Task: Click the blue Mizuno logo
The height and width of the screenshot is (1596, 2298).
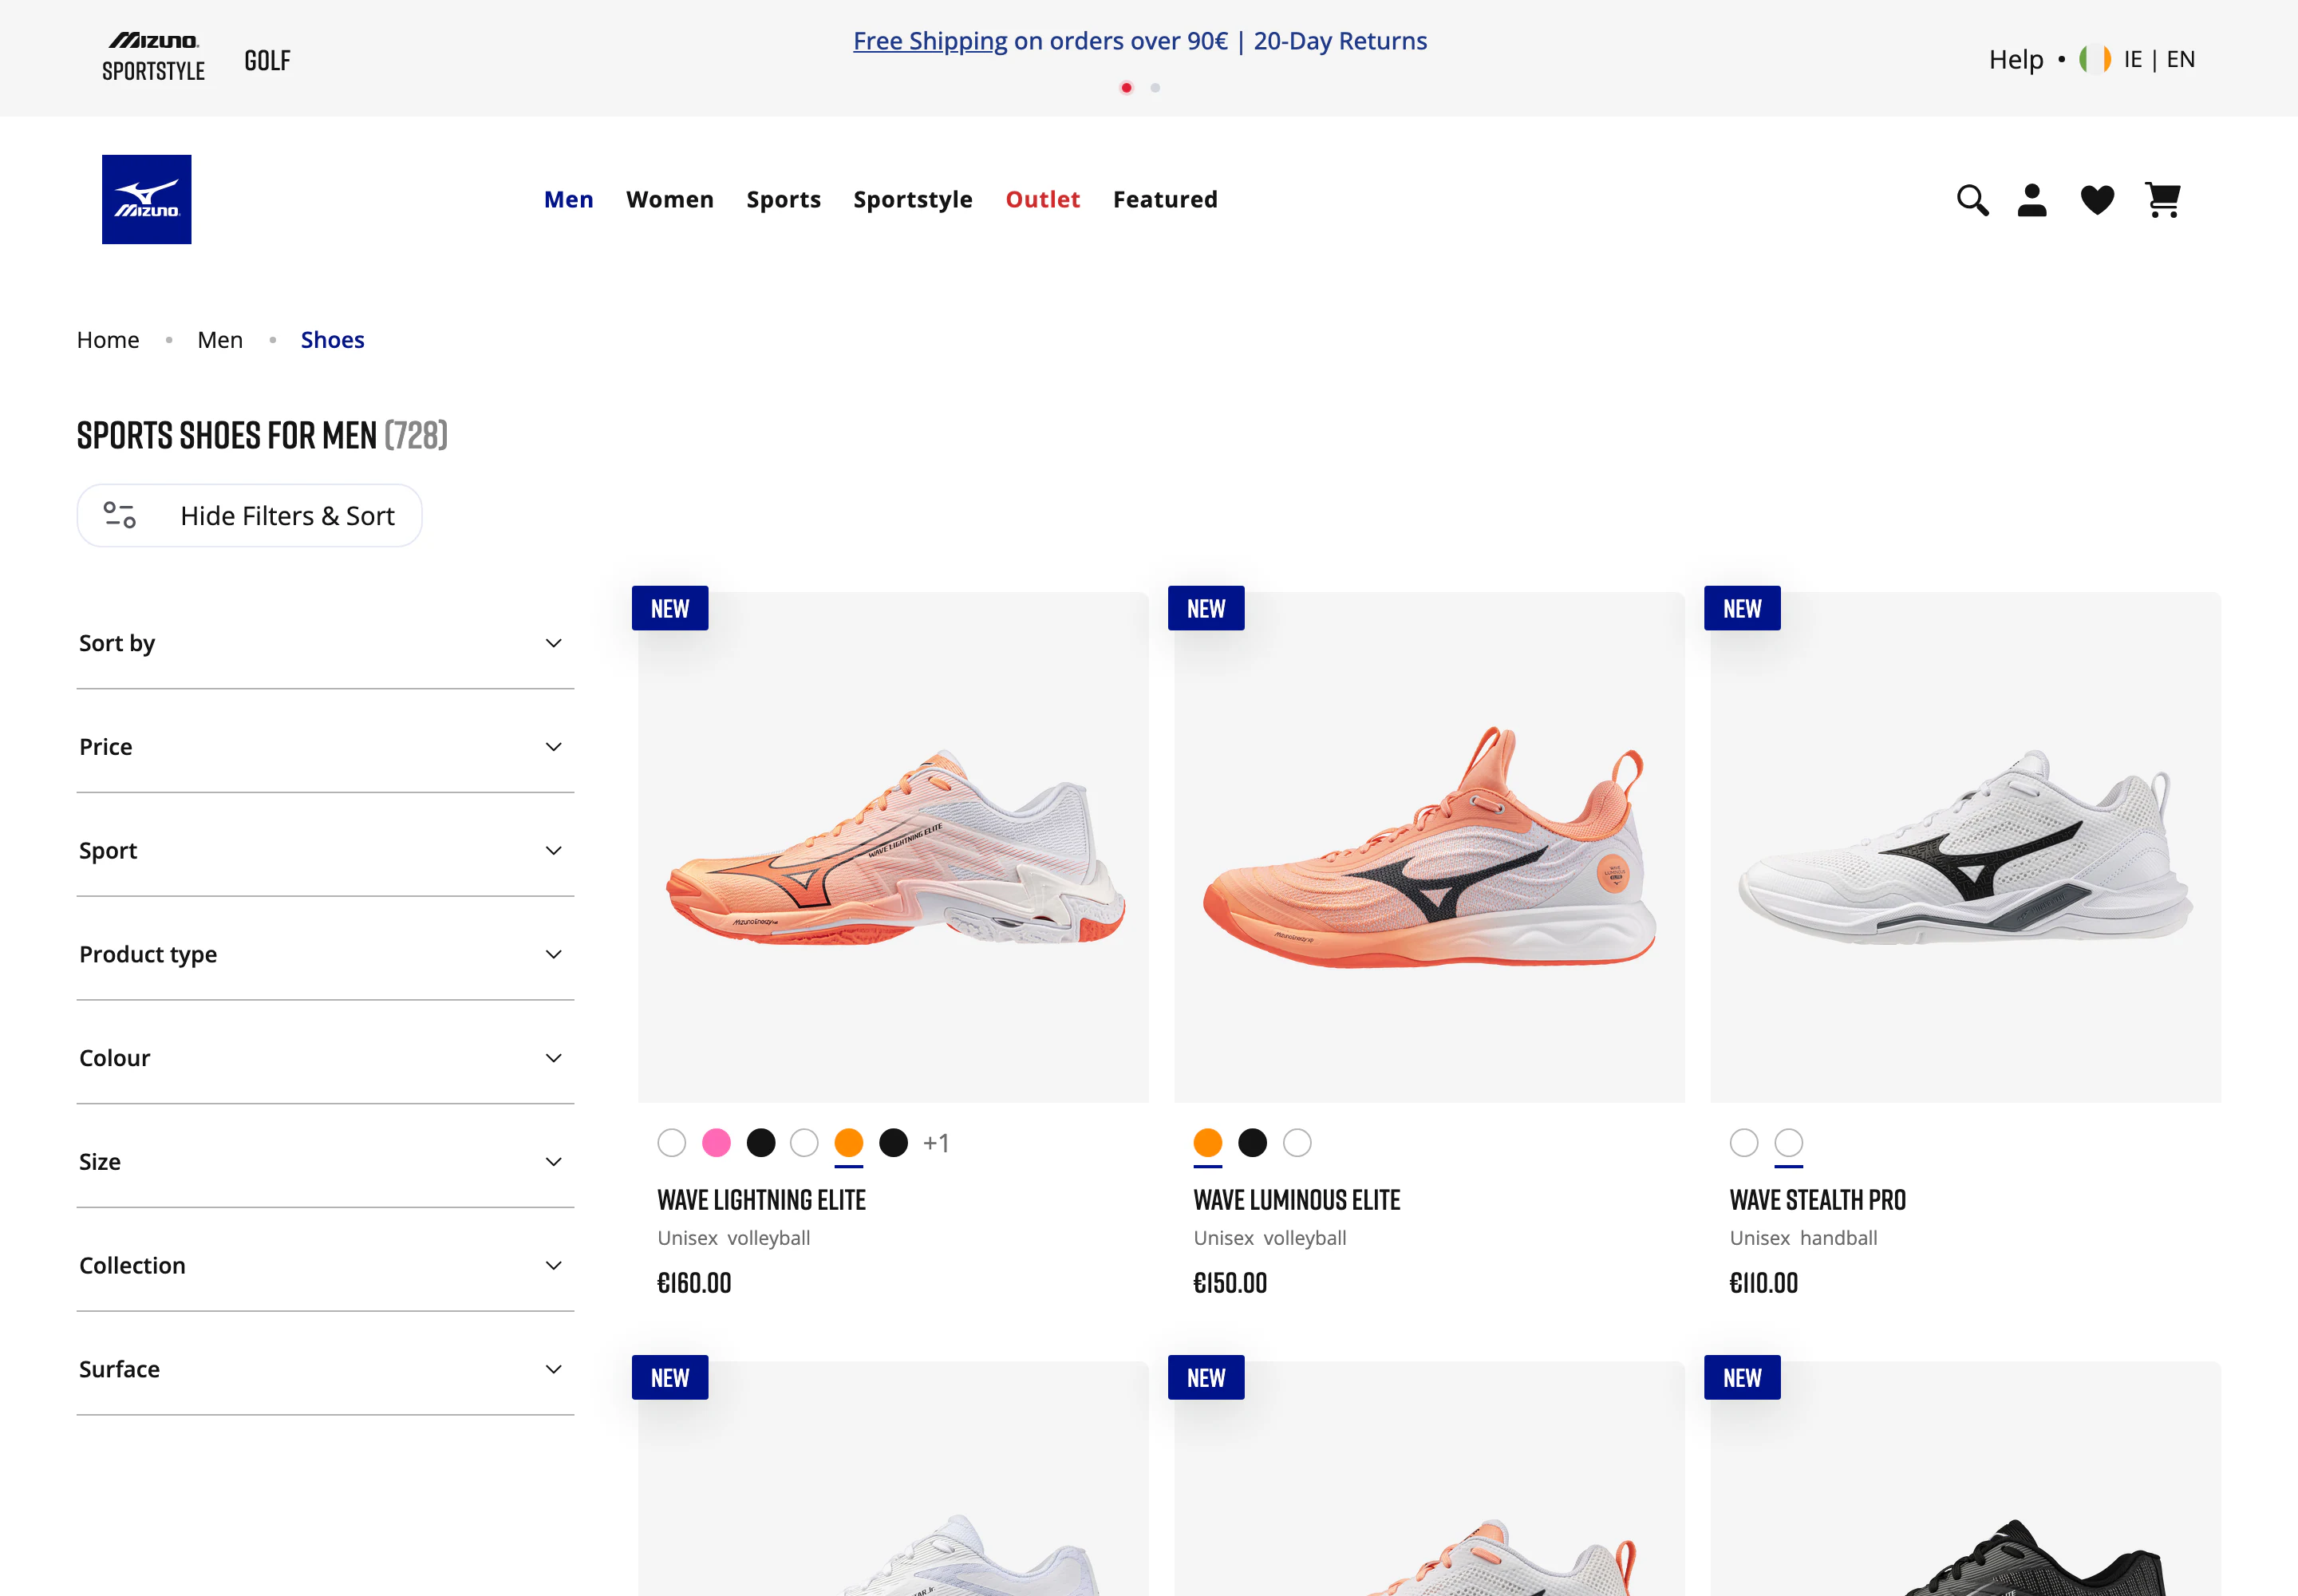Action: pyautogui.click(x=147, y=199)
